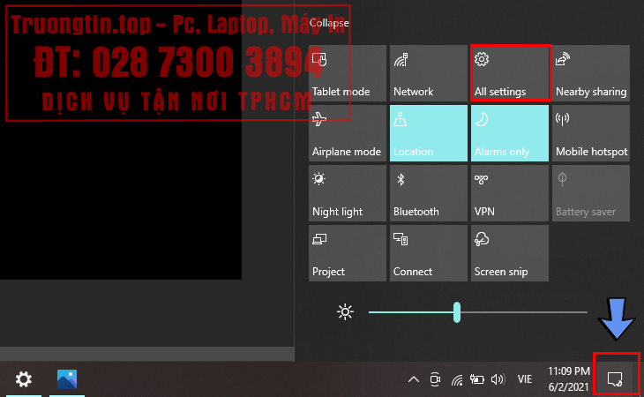Turn off the Location tile
Viewport: 644px width, 397px height.
[429, 133]
